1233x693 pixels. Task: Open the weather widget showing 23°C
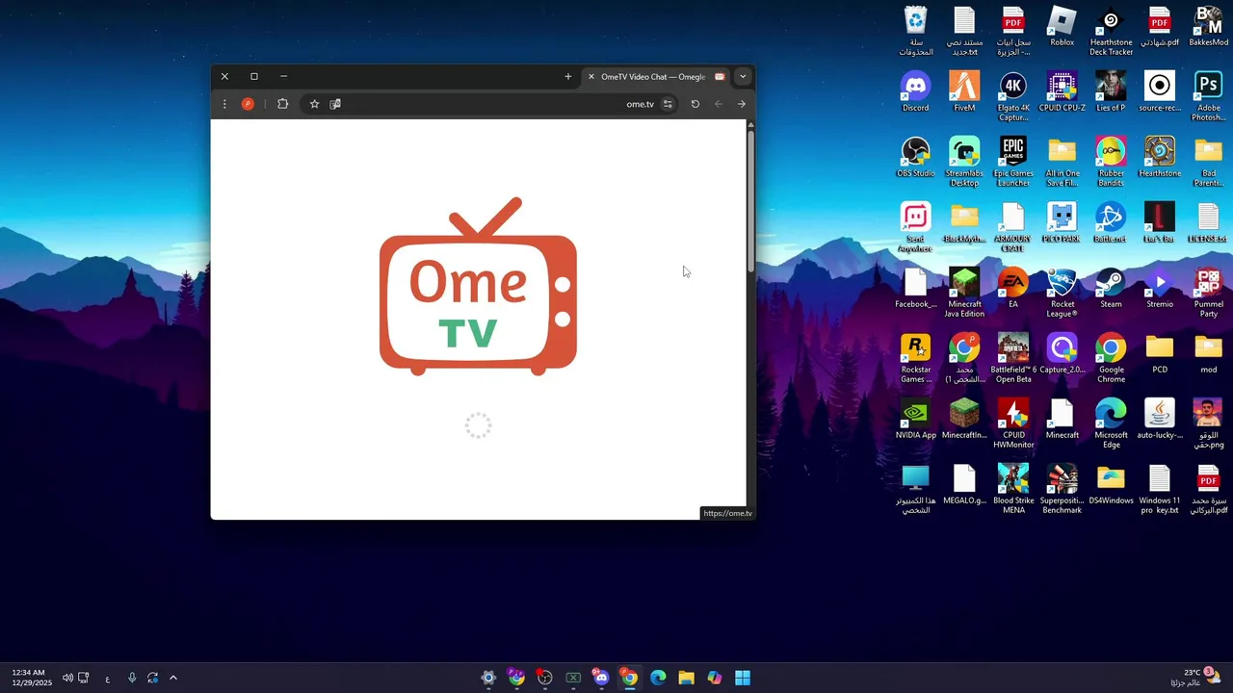(1195, 678)
